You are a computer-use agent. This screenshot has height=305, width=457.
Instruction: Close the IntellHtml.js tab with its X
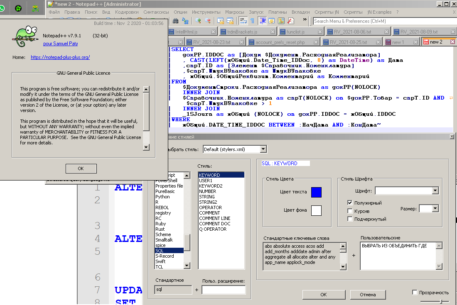click(214, 32)
